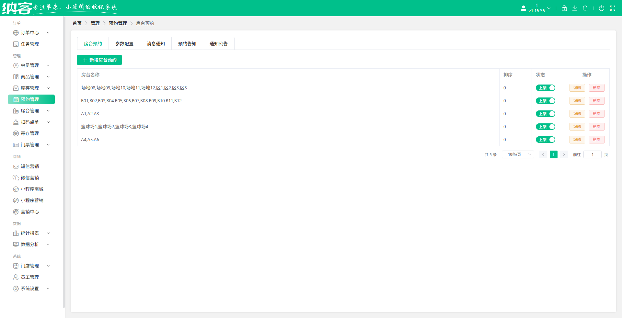622x318 pixels.
Task: Open notifications bell icon
Action: [585, 8]
